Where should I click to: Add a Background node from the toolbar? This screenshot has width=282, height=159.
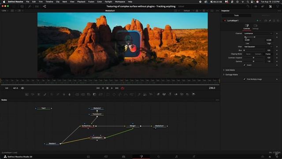(27, 94)
